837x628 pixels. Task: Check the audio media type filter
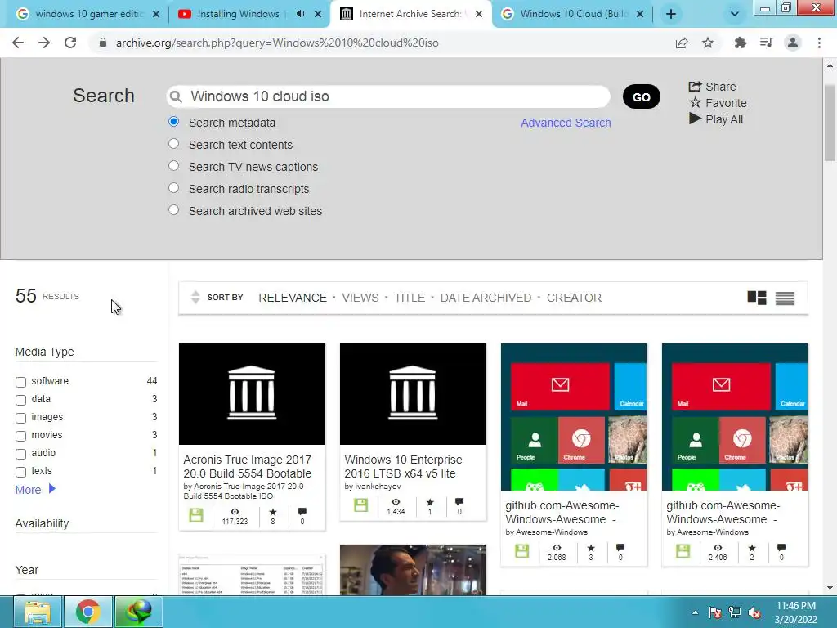click(x=20, y=454)
